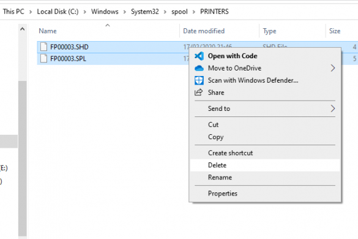This screenshot has width=358, height=239.
Task: Open chevron dropdown after Windows breadcrumb
Action: click(x=125, y=12)
